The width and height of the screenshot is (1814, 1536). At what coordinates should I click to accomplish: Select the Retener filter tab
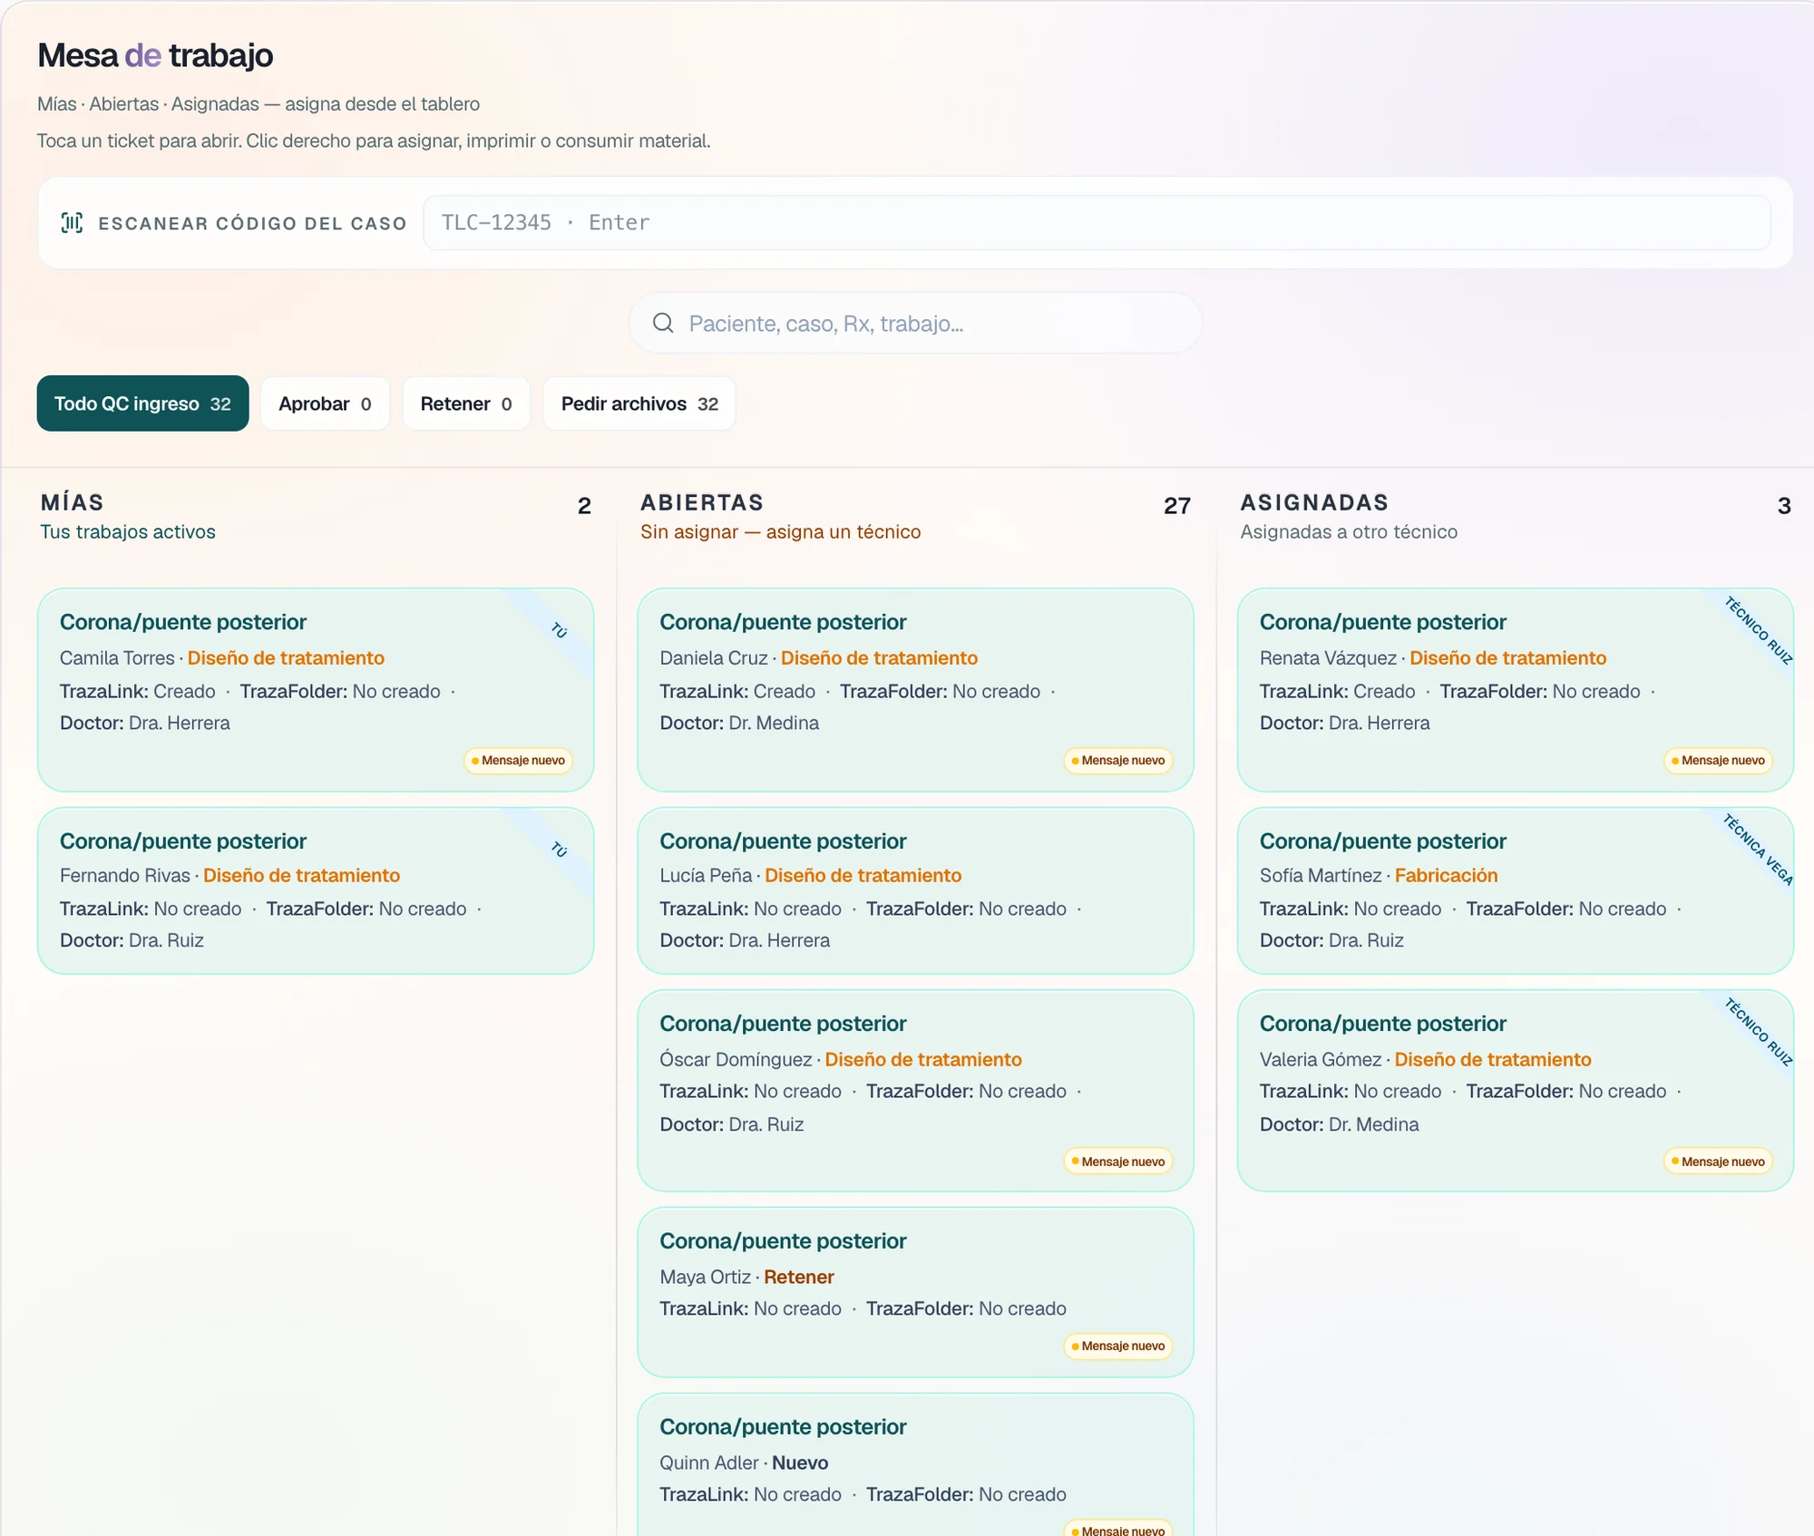click(466, 403)
